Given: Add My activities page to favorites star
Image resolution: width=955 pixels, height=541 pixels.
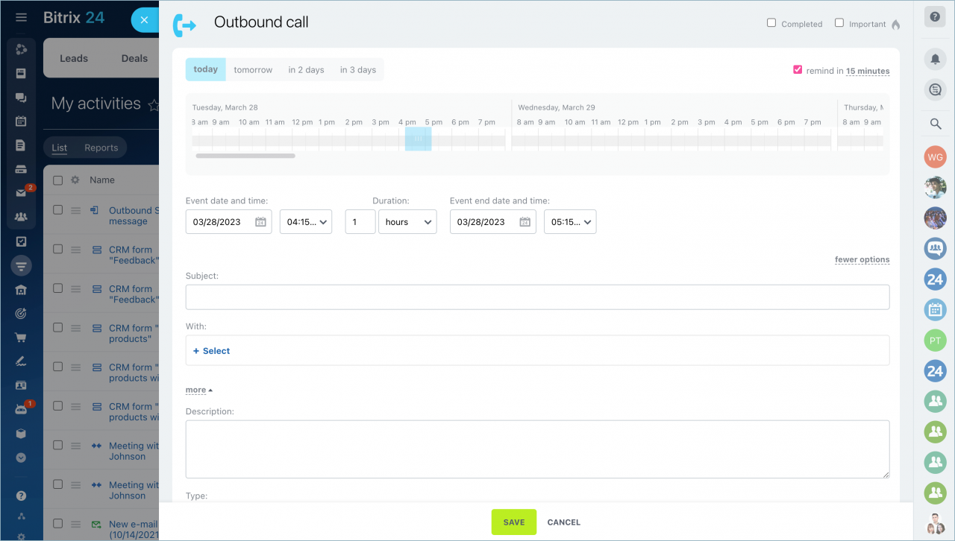Looking at the screenshot, I should click(153, 105).
